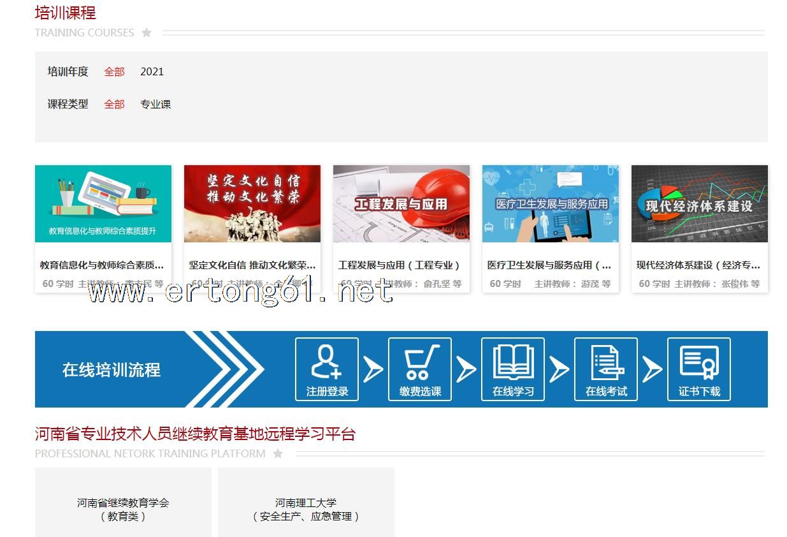Click the 证书下载 certificate icon

point(699,369)
